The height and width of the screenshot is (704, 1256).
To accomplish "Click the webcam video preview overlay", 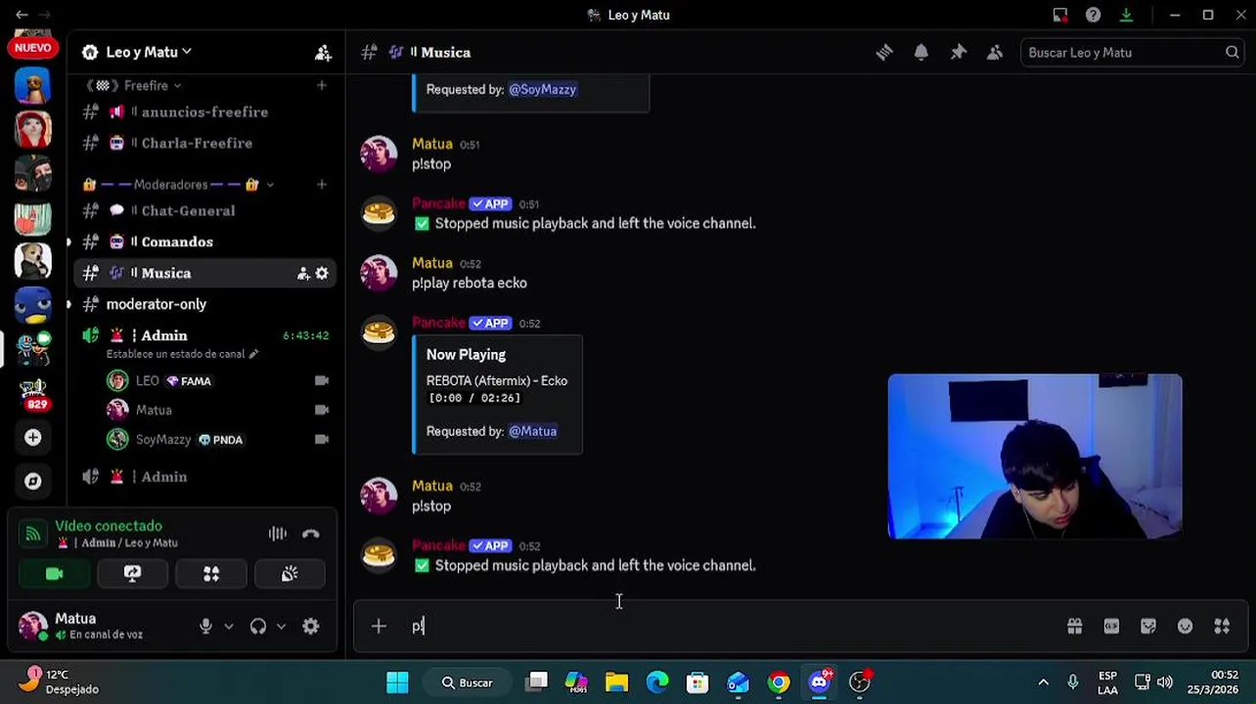I will pyautogui.click(x=1035, y=457).
